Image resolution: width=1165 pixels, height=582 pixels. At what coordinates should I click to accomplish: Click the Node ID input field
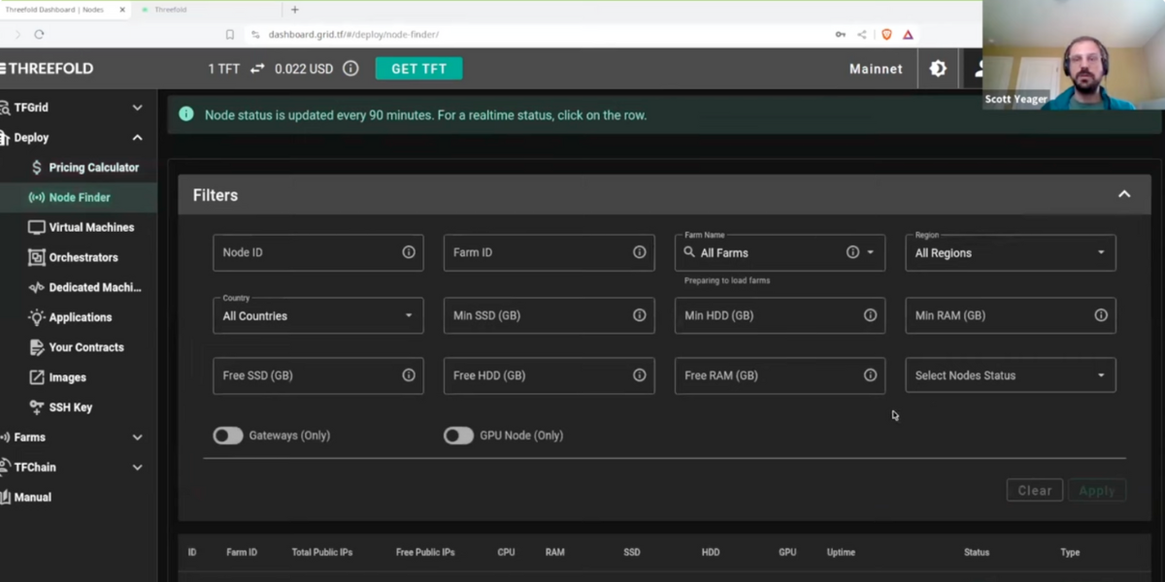pos(318,252)
